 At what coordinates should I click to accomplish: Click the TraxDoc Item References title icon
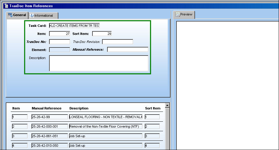6,6
